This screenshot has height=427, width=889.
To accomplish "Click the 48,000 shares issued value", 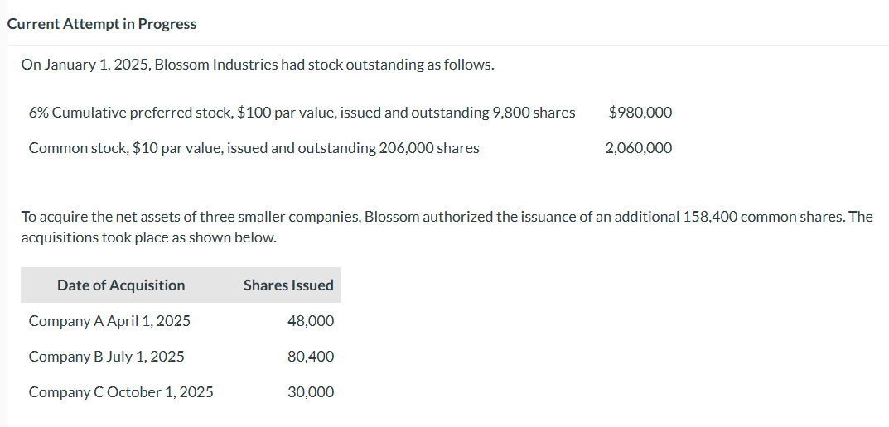I will tap(311, 321).
